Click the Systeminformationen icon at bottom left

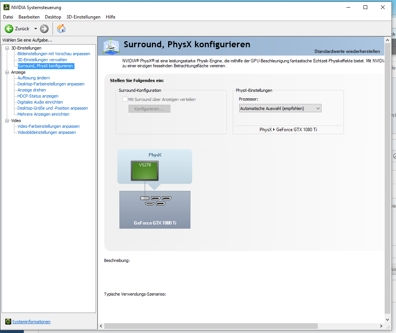(x=8, y=321)
